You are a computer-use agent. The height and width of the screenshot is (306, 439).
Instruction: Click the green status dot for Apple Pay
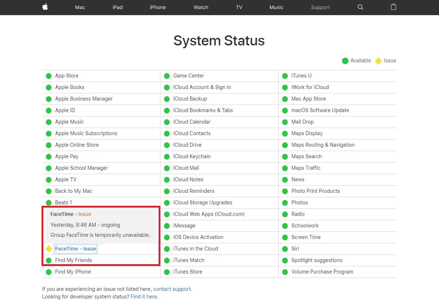49,156
